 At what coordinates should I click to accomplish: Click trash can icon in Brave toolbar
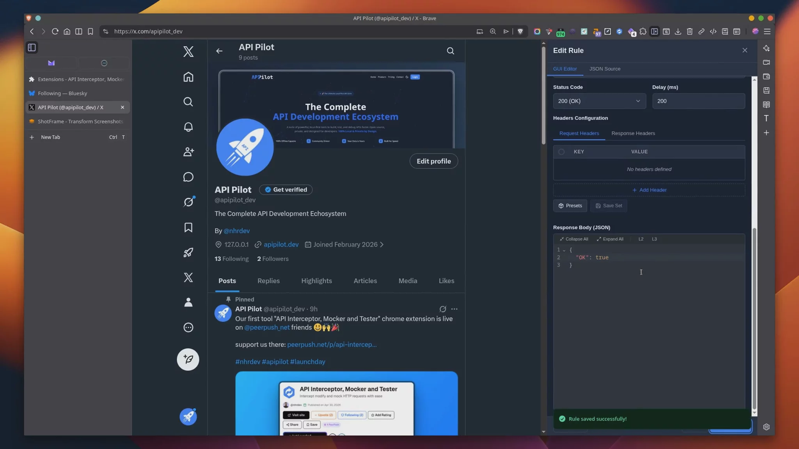[689, 31]
